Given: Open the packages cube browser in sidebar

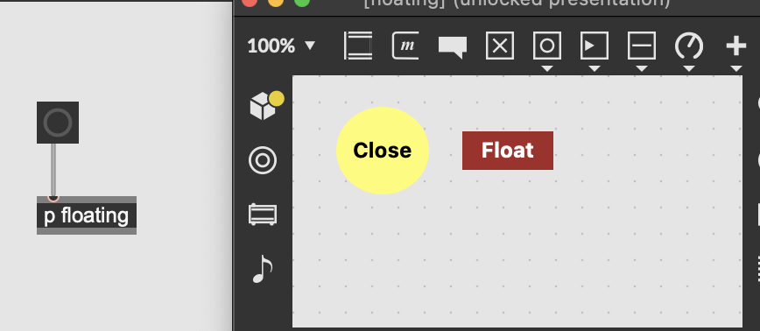Looking at the screenshot, I should [x=265, y=105].
